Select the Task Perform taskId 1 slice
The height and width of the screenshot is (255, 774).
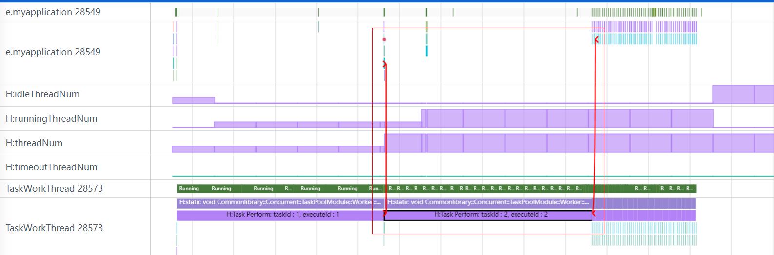pyautogui.click(x=282, y=215)
